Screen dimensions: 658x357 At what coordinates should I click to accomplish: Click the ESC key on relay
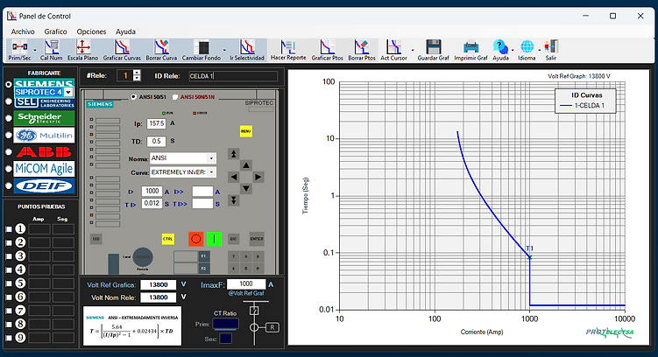point(233,239)
